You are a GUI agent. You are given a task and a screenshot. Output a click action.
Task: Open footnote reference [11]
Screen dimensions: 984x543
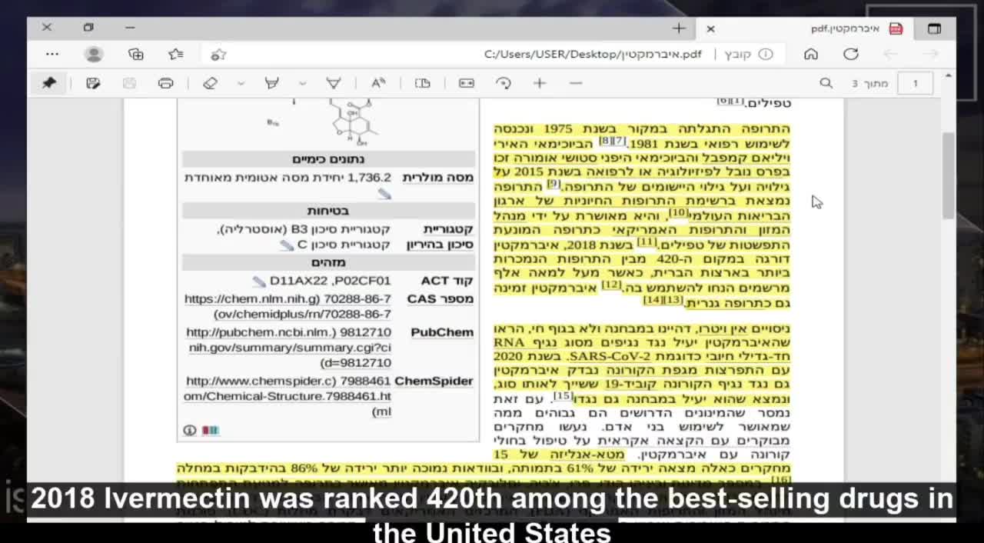click(647, 242)
